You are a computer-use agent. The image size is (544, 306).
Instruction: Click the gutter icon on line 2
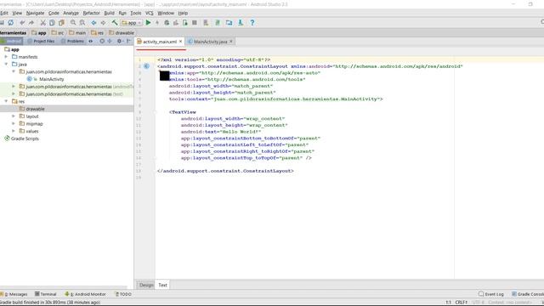pyautogui.click(x=146, y=66)
